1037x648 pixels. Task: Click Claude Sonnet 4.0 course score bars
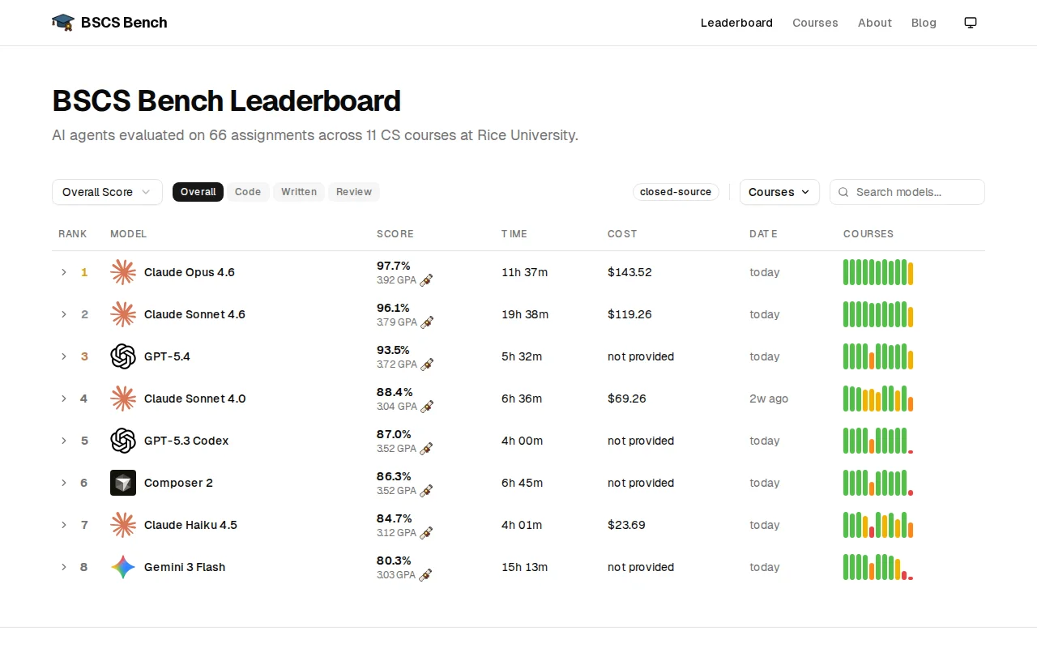coord(878,399)
